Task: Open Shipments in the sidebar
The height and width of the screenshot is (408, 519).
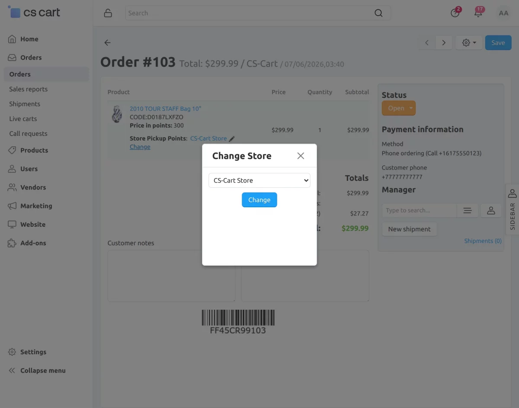Action: [25, 104]
